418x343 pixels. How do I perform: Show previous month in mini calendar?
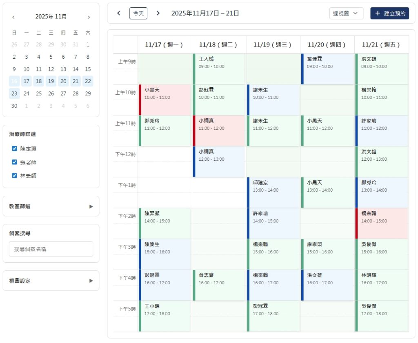coord(13,17)
